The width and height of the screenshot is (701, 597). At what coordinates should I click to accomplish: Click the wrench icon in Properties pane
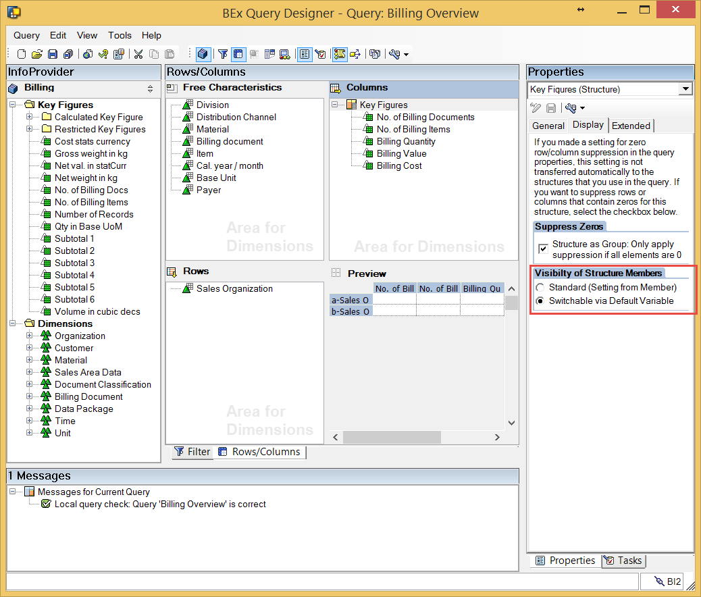(x=571, y=108)
